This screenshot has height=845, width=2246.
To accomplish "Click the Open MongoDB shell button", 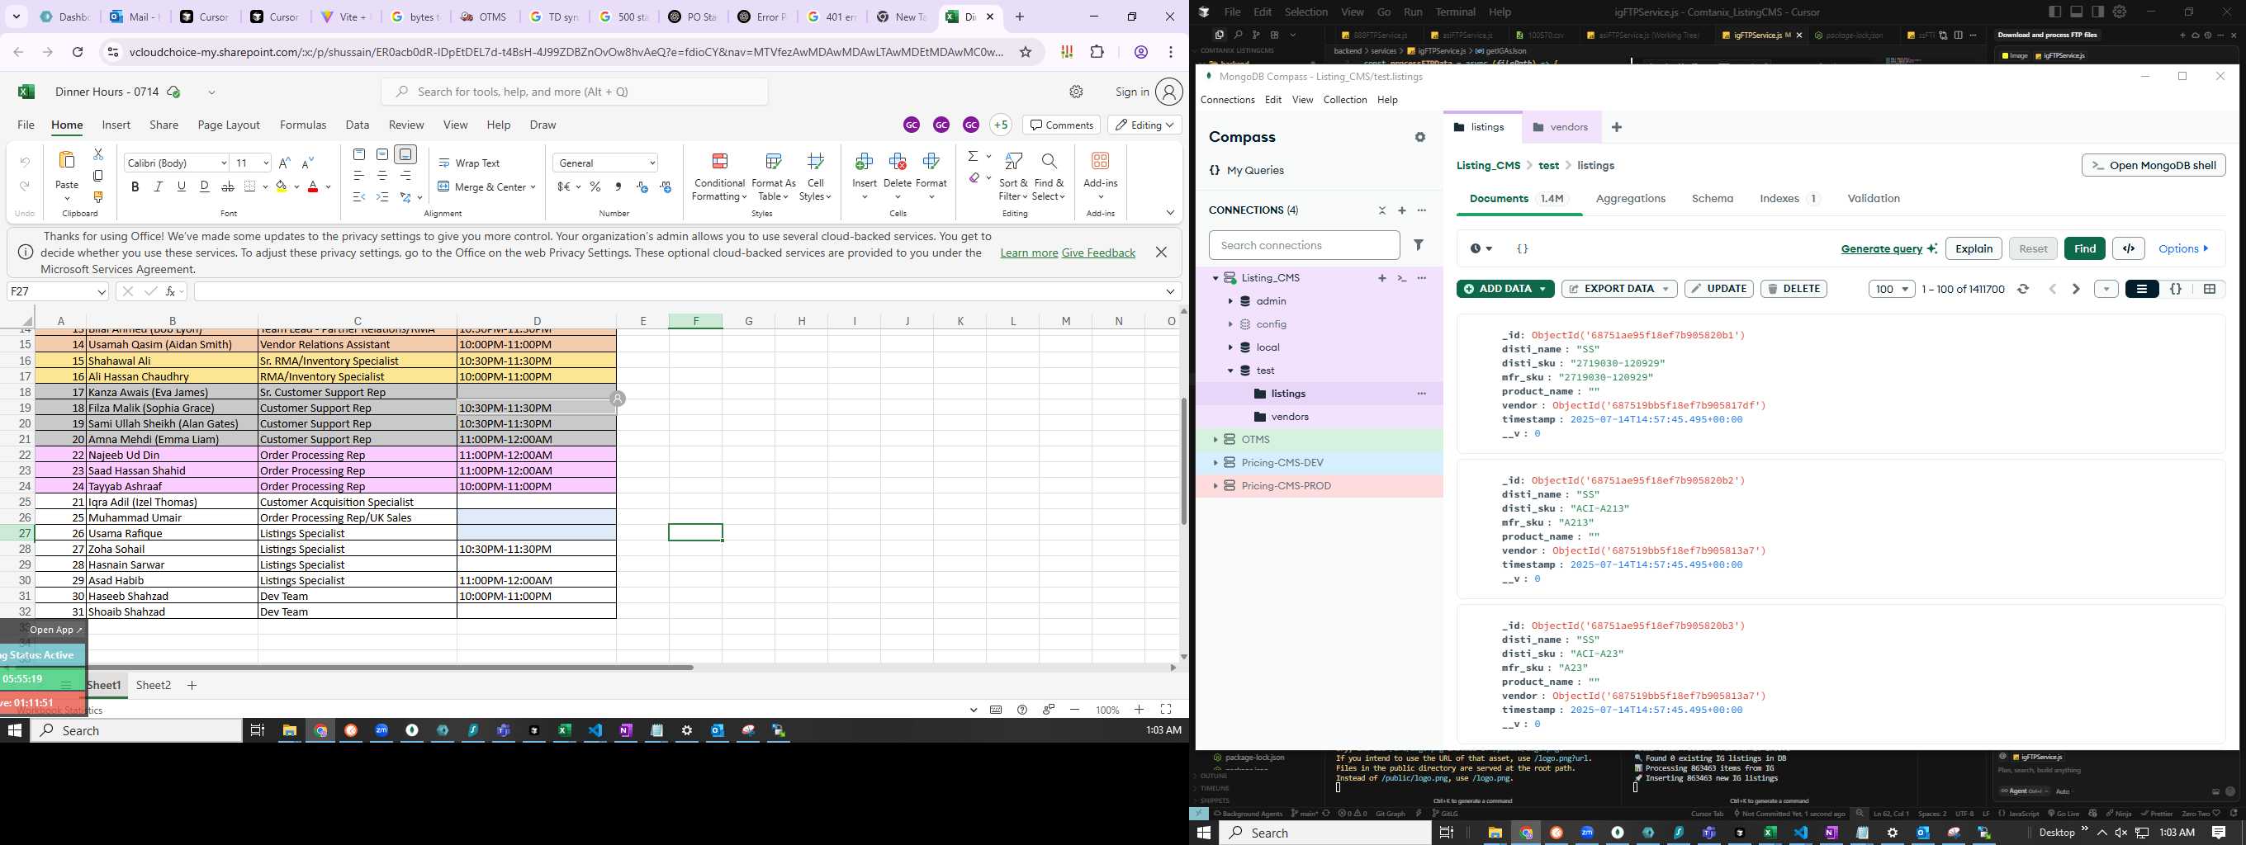I will (2154, 165).
